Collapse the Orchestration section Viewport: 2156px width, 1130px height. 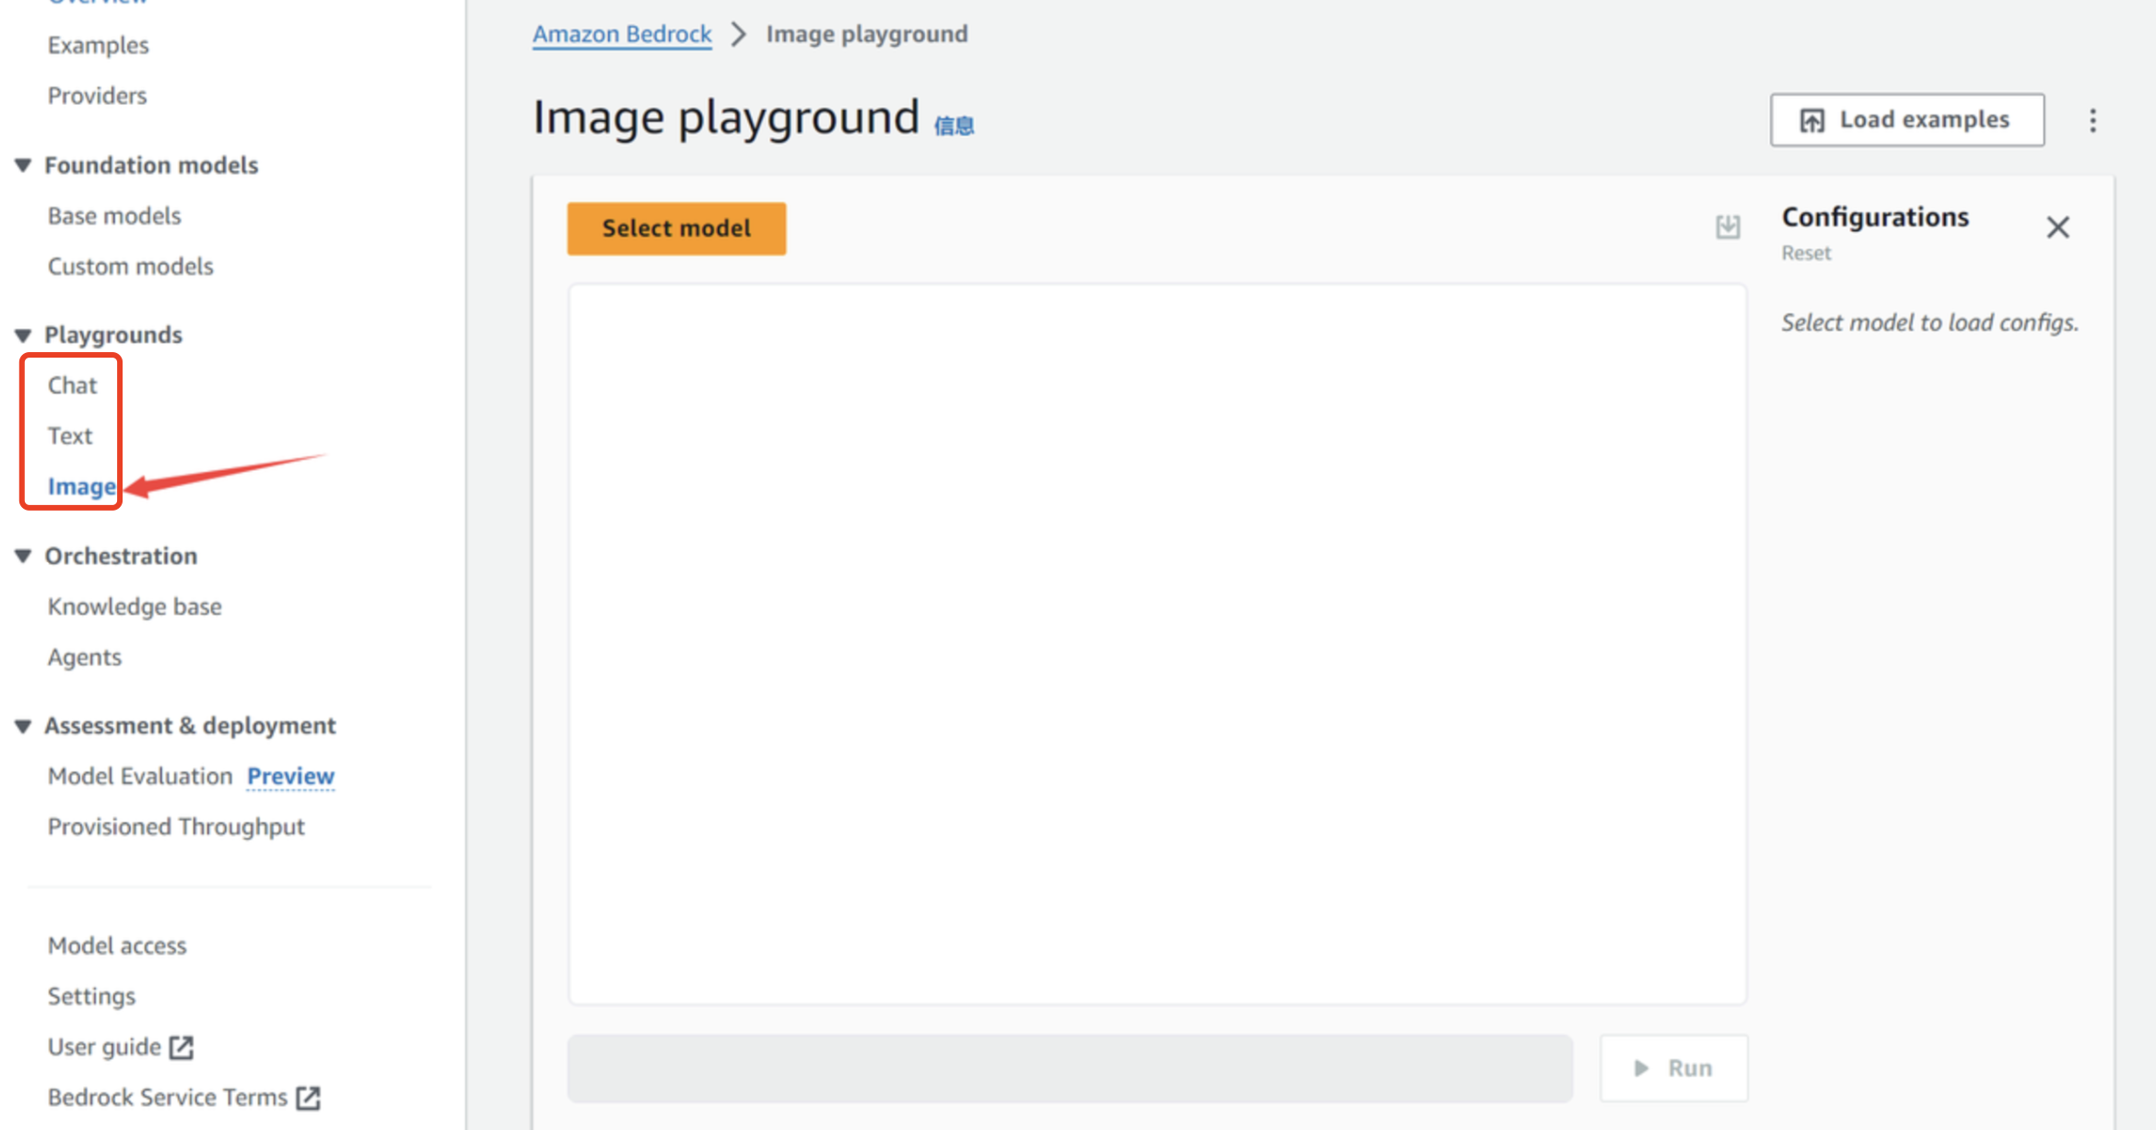coord(23,556)
